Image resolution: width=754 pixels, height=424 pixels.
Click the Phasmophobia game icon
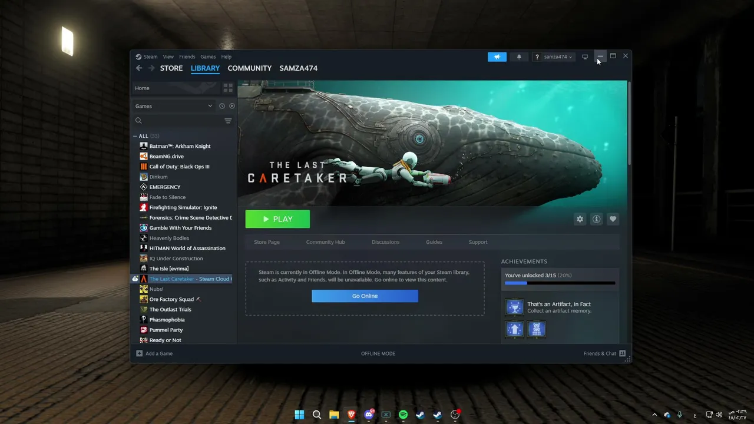pyautogui.click(x=144, y=320)
